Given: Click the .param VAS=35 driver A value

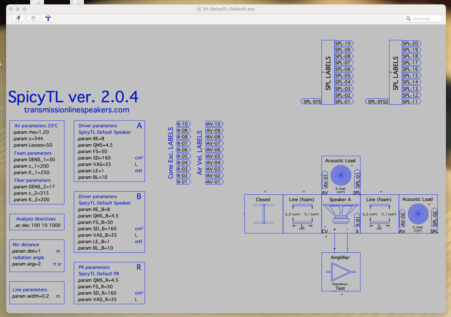Looking at the screenshot, I should pyautogui.click(x=94, y=164).
